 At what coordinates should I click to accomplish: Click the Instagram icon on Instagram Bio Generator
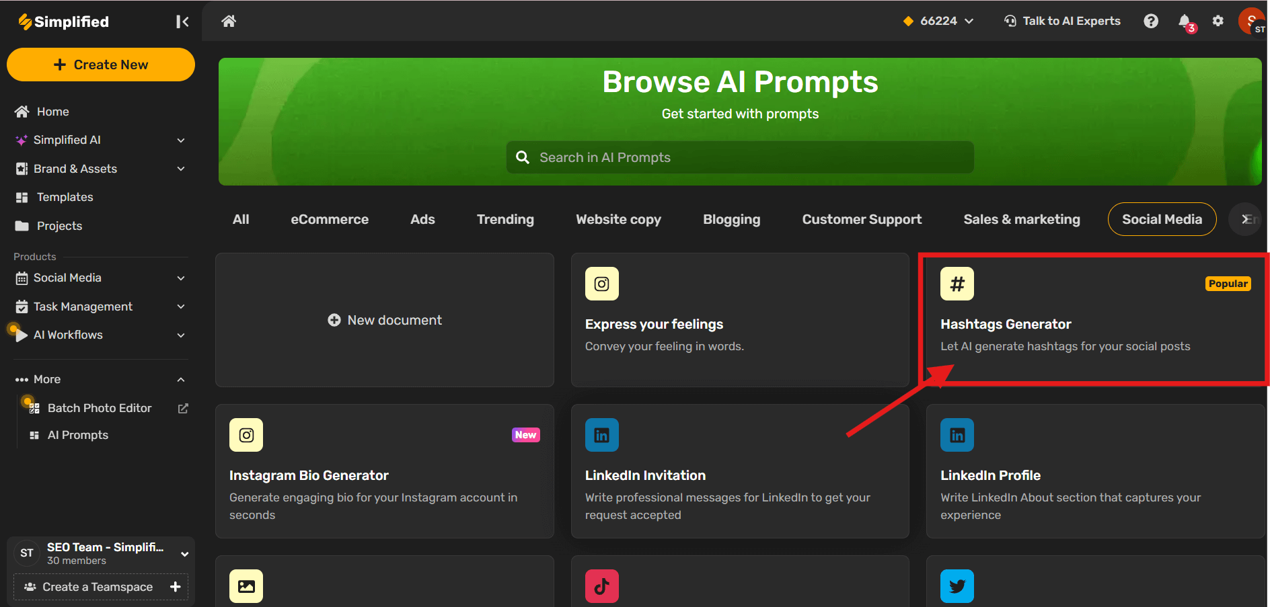pos(246,435)
